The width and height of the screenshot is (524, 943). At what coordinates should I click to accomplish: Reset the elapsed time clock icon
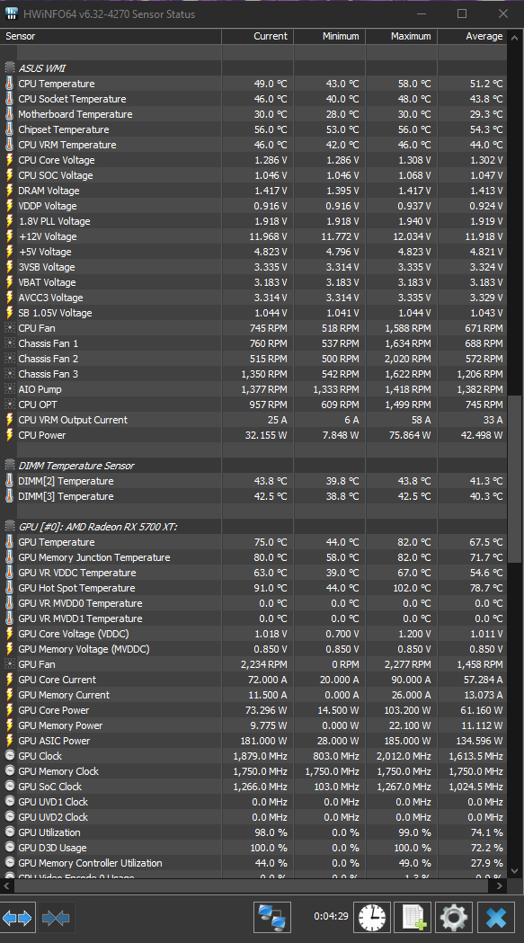tap(372, 918)
